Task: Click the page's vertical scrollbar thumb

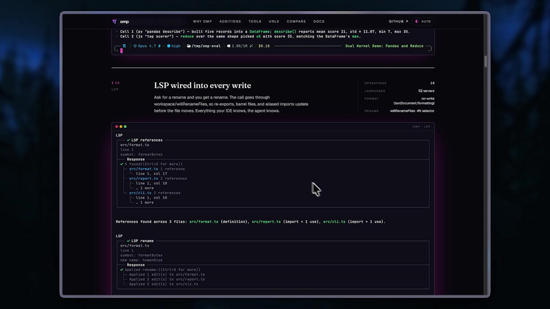Action: tap(486, 61)
